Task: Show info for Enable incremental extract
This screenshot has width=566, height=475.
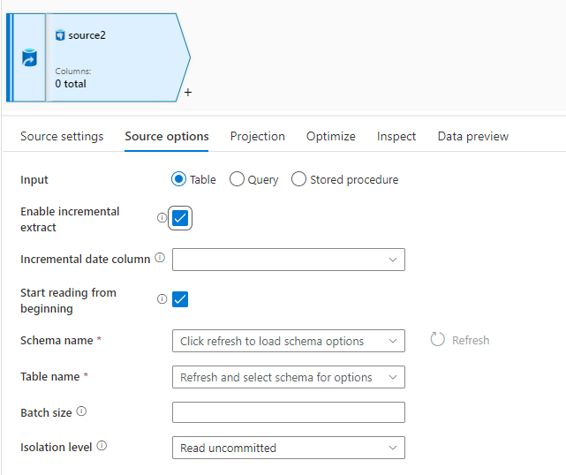Action: 162,218
